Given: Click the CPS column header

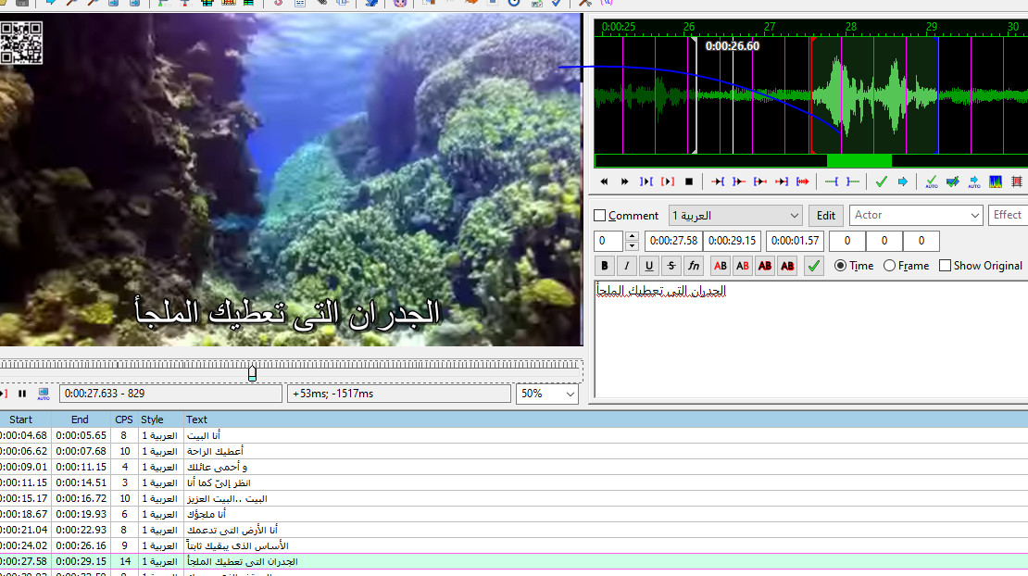Looking at the screenshot, I should point(123,419).
